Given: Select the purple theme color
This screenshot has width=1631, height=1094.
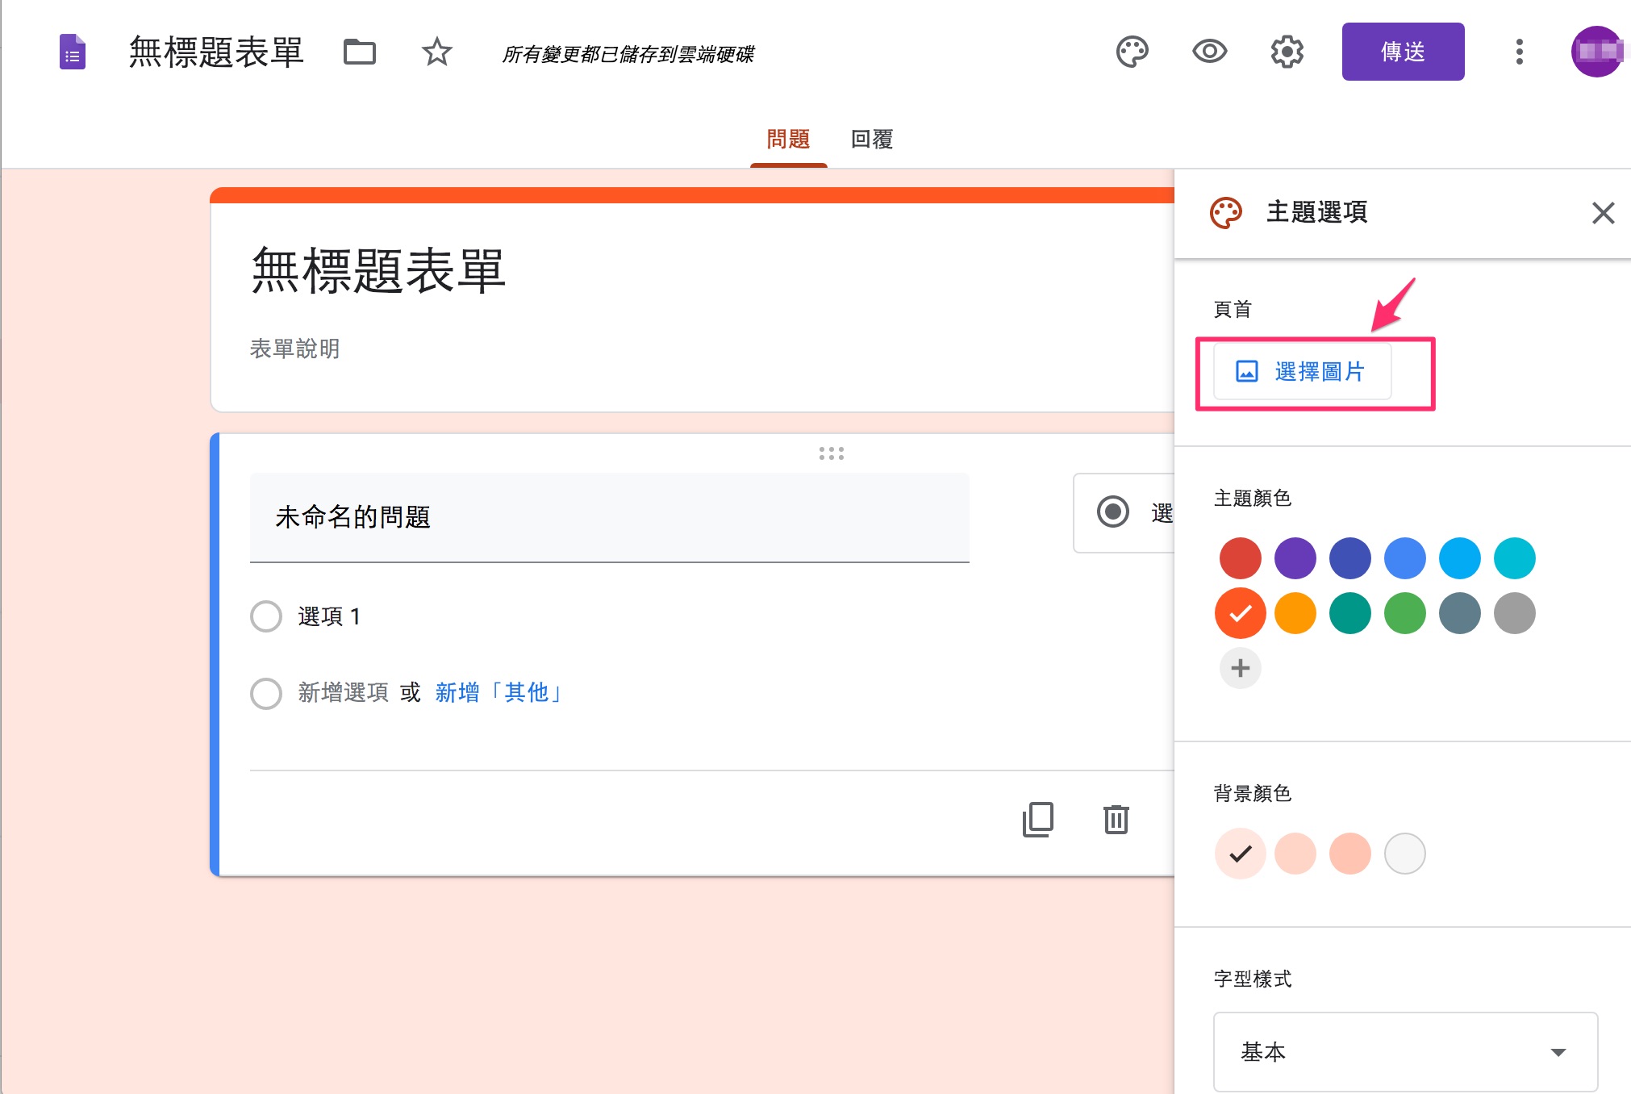Looking at the screenshot, I should pos(1295,558).
